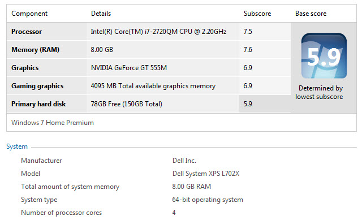Click the Windows 7 Home Premium text
Viewport: 362px width, 220px height.
[53, 123]
